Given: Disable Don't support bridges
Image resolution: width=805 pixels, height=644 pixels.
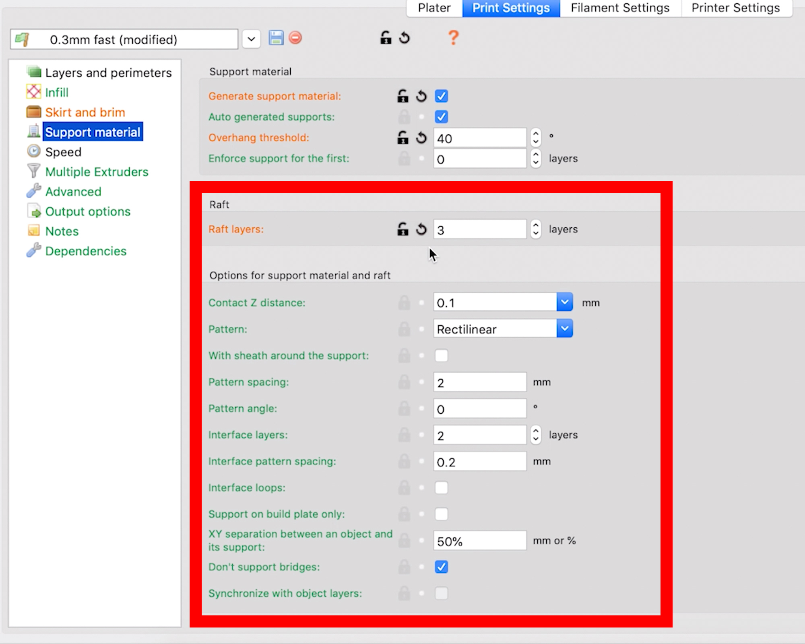Looking at the screenshot, I should pyautogui.click(x=441, y=567).
